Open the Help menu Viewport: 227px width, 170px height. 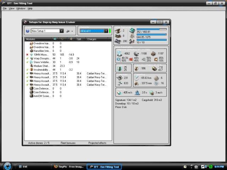(x=30, y=8)
